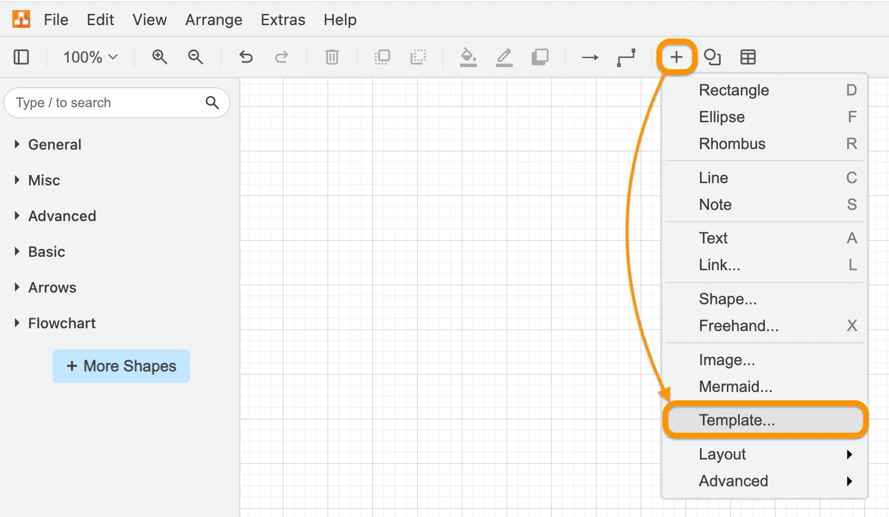Click the shape search input field
Viewport: 889px width, 517px height.
(106, 103)
